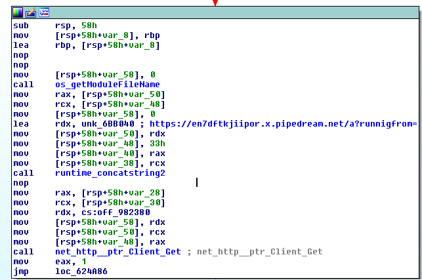
Task: Click the 'sub rsp, 58h' instruction
Action: point(55,26)
